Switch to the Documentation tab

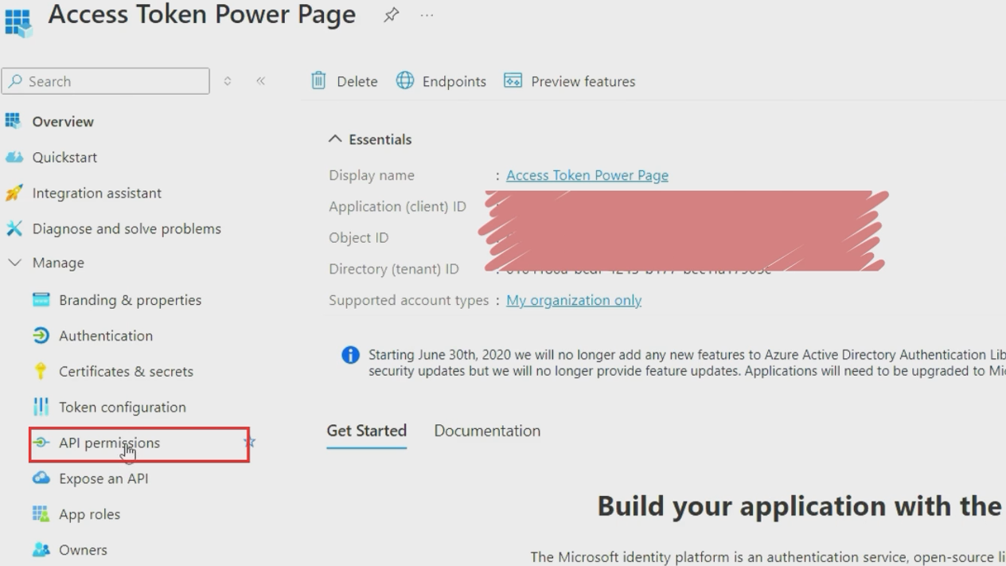pos(487,431)
